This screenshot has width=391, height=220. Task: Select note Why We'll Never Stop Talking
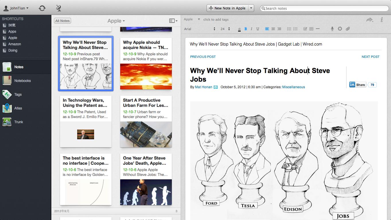click(86, 64)
